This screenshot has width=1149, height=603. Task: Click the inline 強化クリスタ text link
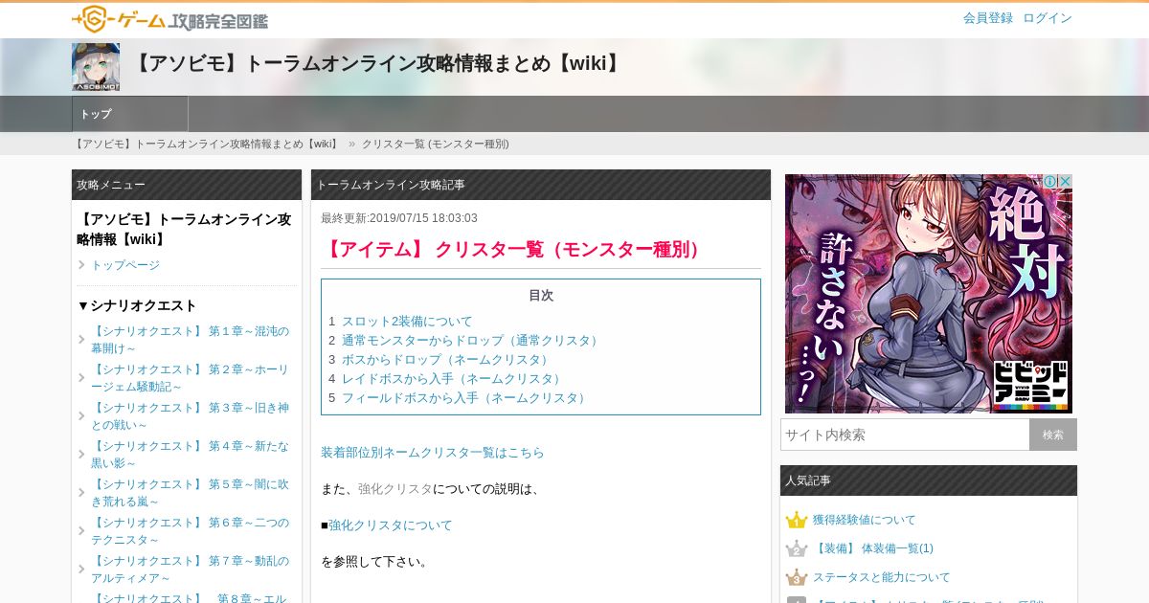(x=395, y=489)
